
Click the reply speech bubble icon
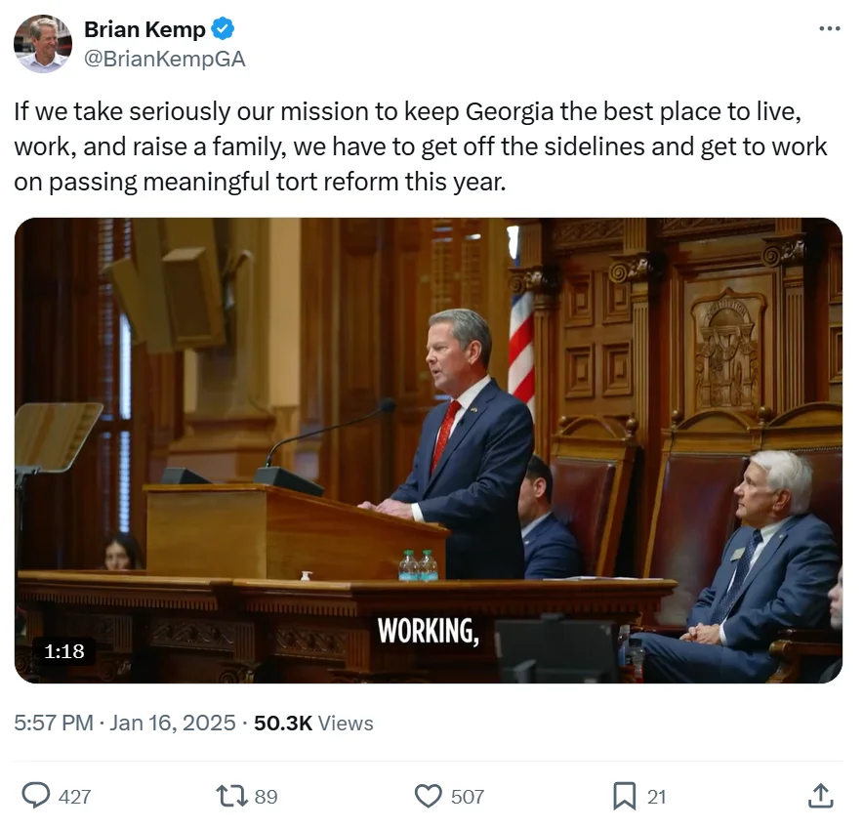point(36,796)
